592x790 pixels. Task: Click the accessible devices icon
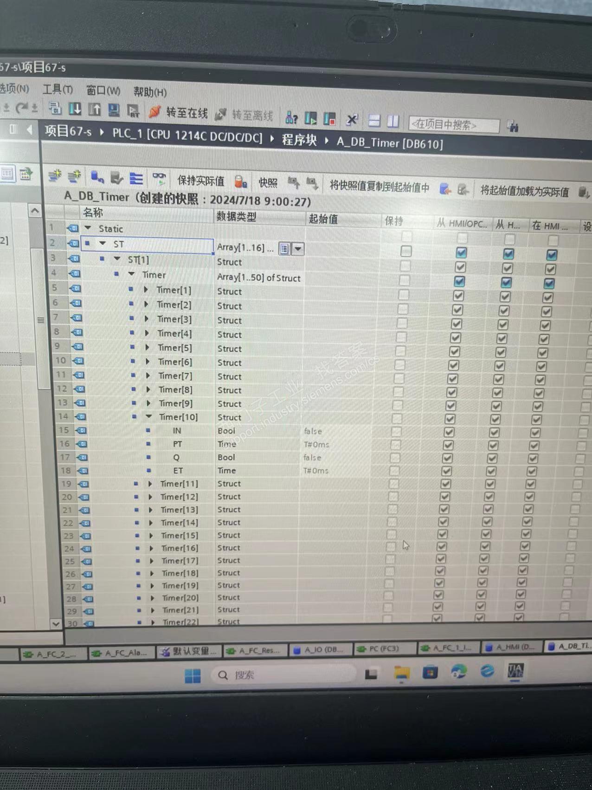tap(291, 118)
